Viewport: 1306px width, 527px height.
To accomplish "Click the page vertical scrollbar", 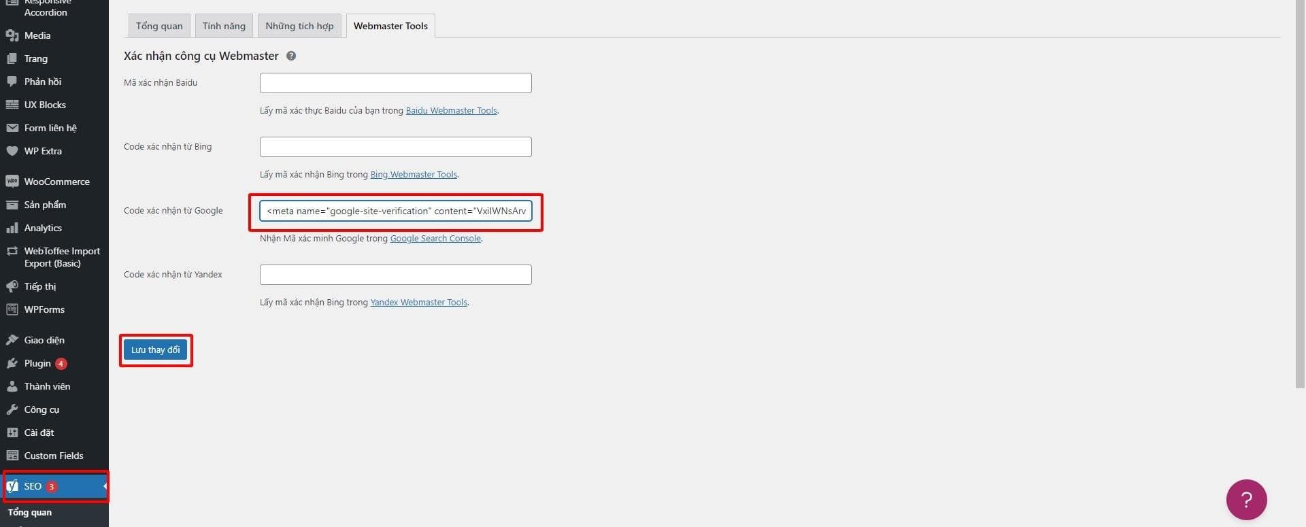I will tap(1300, 204).
